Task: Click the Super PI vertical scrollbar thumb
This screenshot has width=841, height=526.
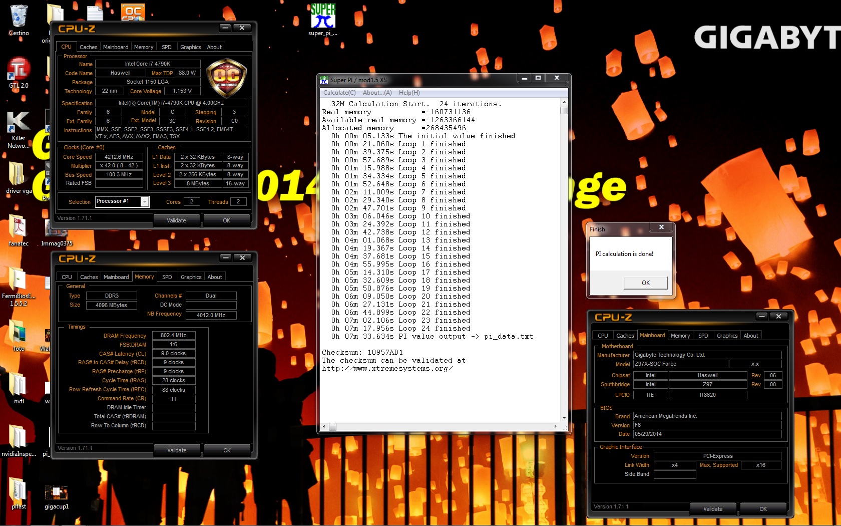Action: tap(564, 111)
